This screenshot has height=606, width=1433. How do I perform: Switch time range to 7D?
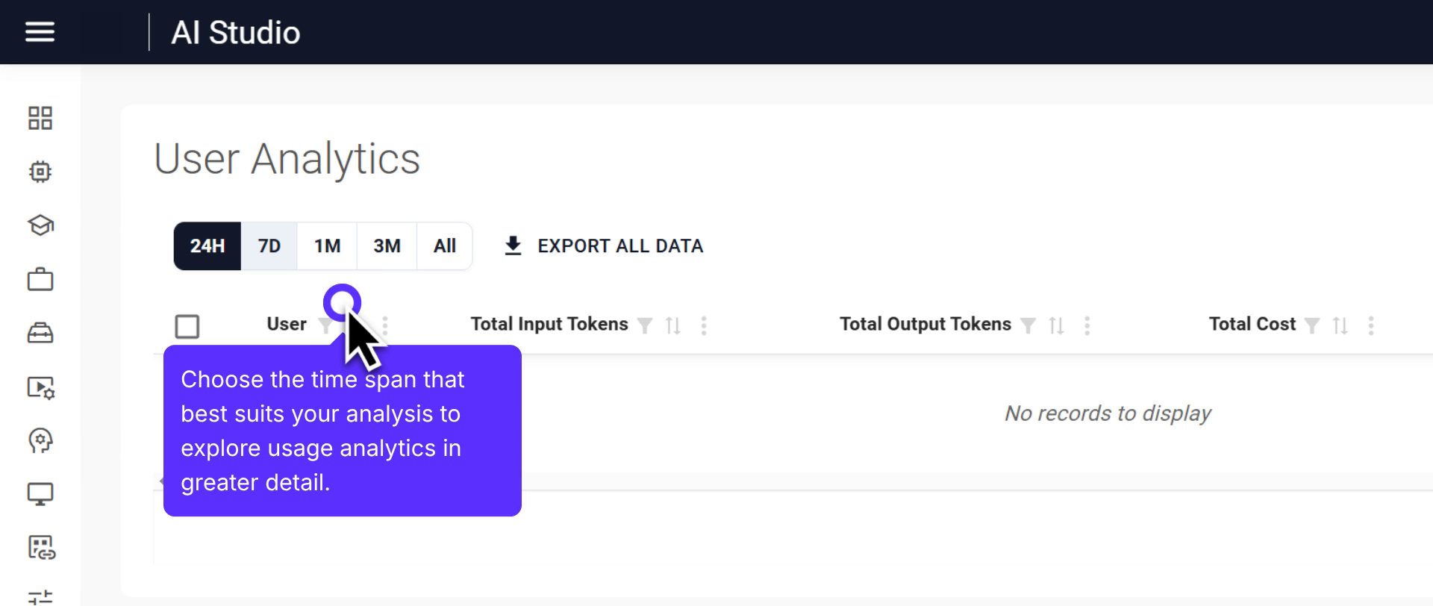pos(269,246)
